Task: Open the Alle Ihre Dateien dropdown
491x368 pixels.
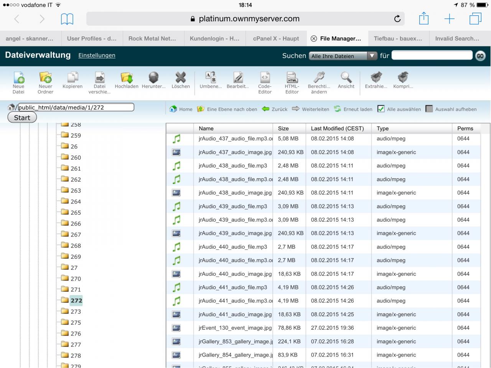Action: (343, 56)
